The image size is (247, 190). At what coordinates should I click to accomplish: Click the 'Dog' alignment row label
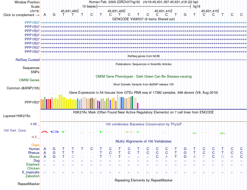(37, 161)
